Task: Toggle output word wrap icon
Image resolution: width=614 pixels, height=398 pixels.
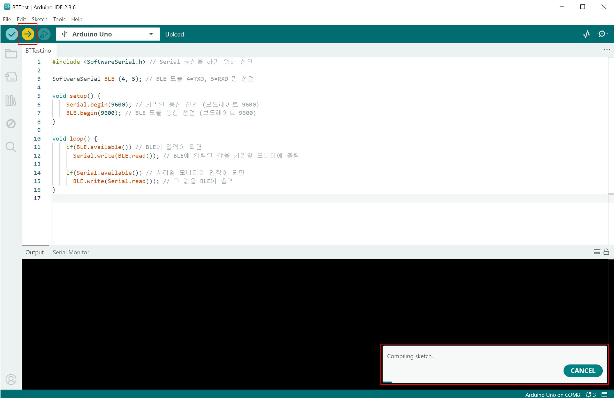Action: 597,252
